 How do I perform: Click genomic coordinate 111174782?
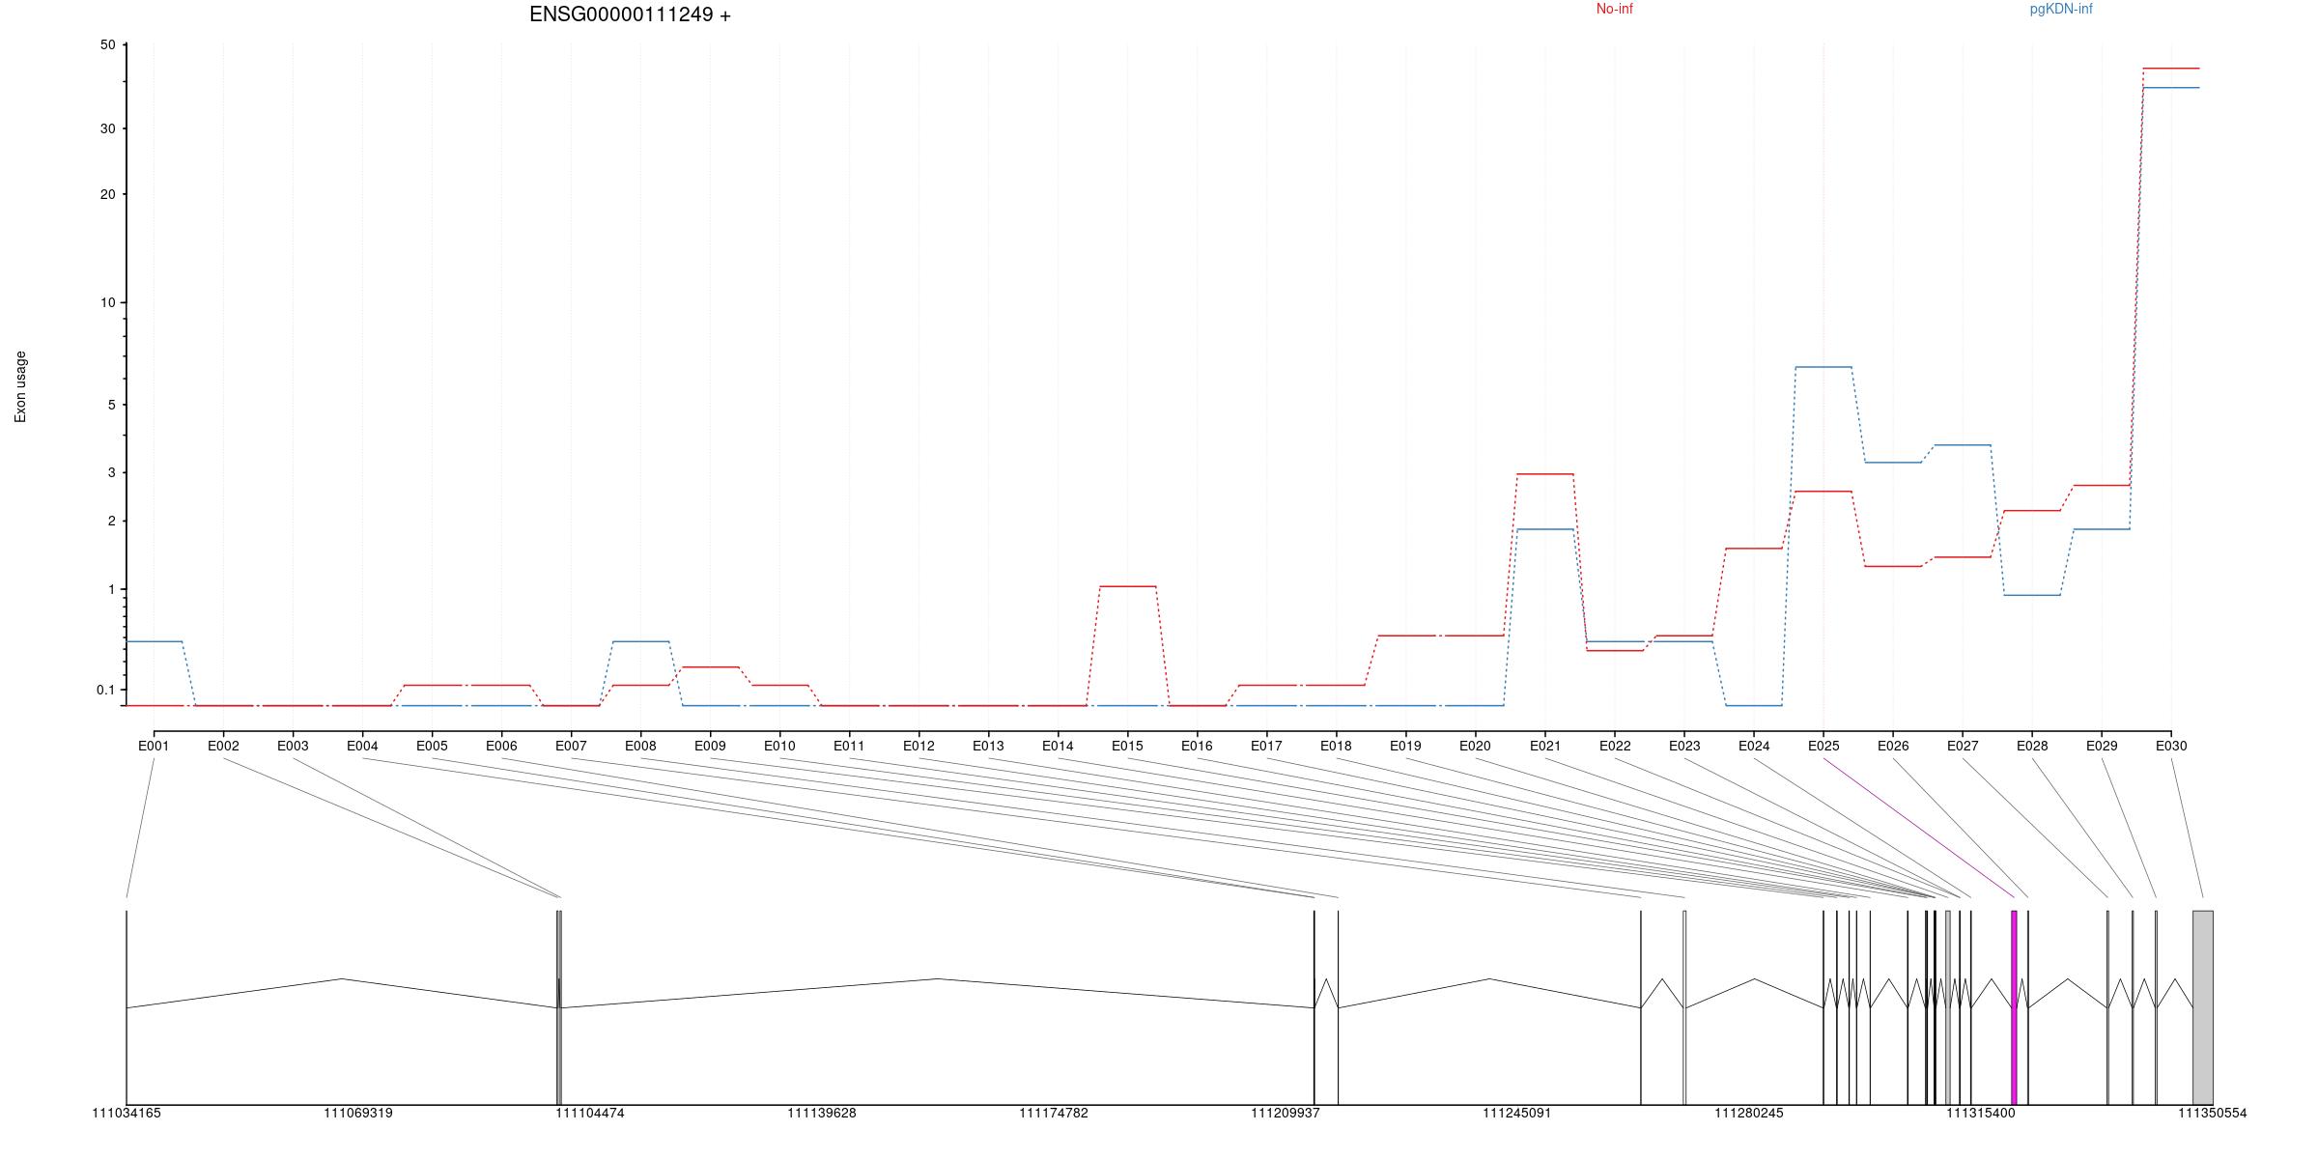(x=1054, y=1113)
